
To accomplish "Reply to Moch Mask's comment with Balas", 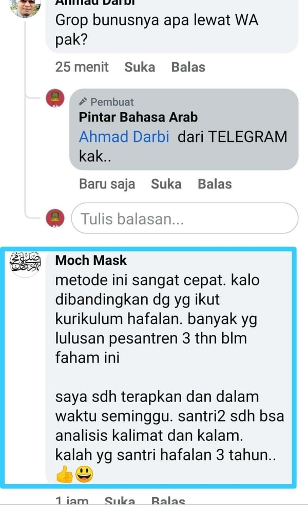I will pyautogui.click(x=168, y=500).
